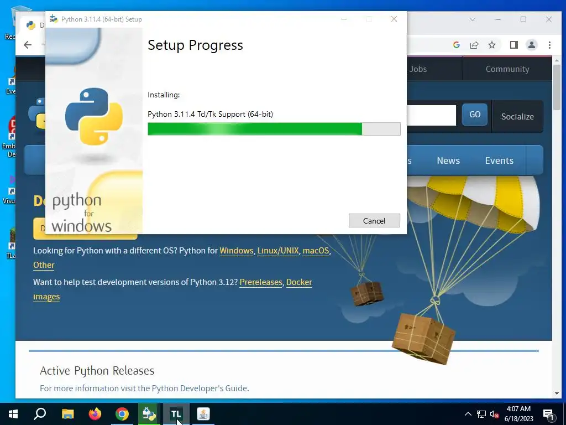Open the Docker images link

pos(299,282)
